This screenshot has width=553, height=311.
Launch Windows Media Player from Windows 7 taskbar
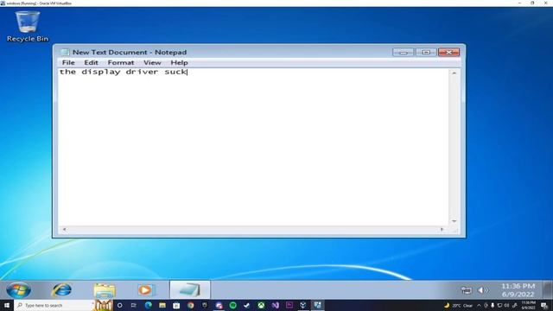click(145, 290)
